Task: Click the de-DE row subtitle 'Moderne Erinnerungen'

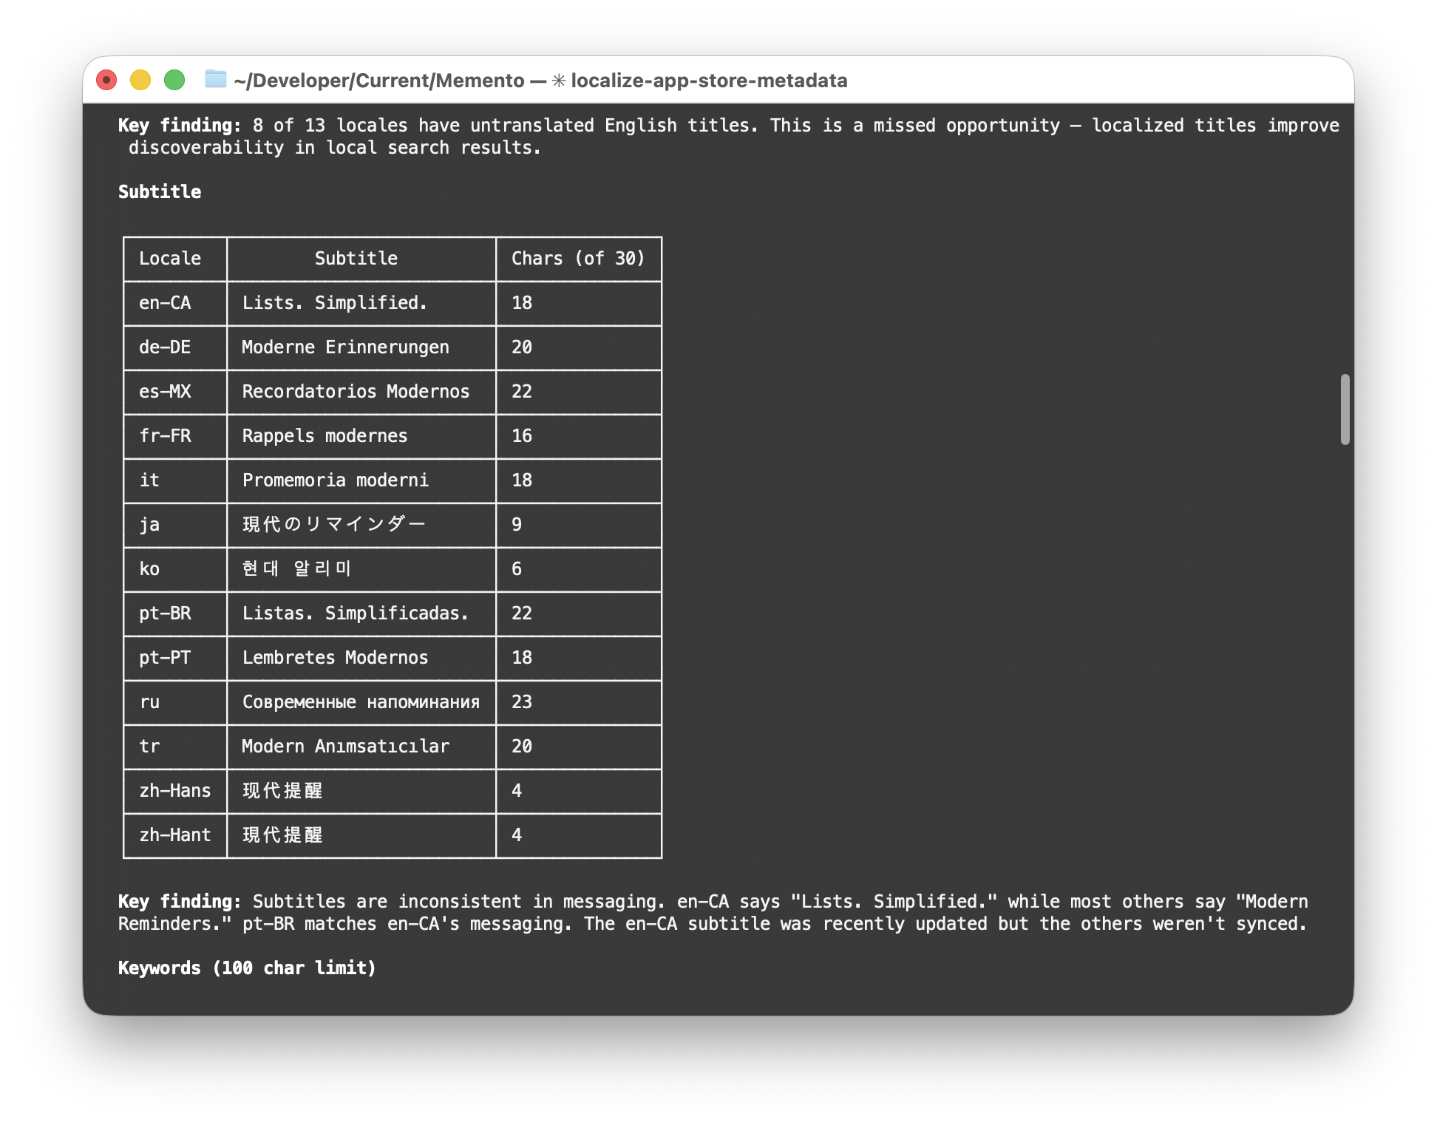Action: (x=345, y=347)
